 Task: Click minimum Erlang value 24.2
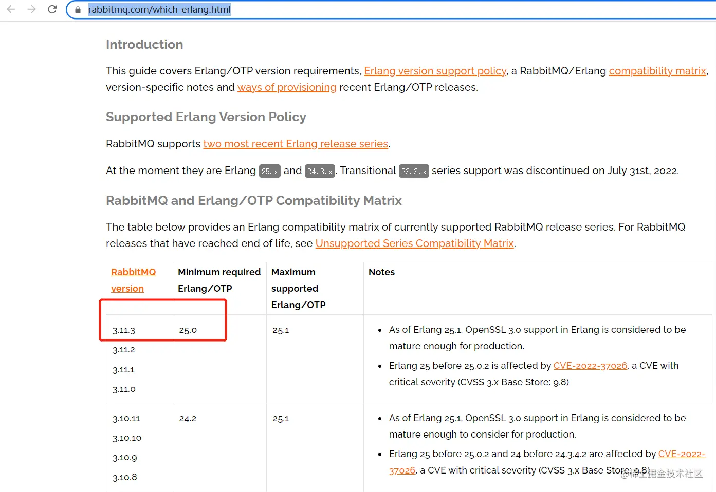[188, 419]
